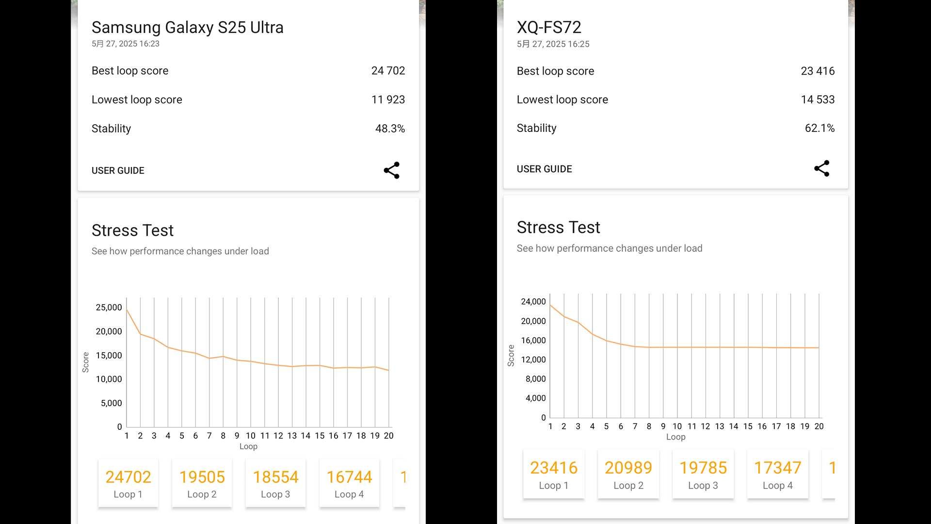Click the 25,000 axis label on Samsung chart
The height and width of the screenshot is (524, 931).
pyautogui.click(x=109, y=308)
